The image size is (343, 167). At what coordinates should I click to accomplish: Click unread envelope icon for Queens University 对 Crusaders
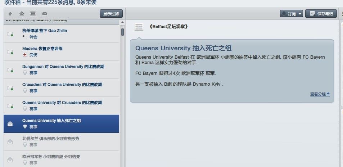10,106
